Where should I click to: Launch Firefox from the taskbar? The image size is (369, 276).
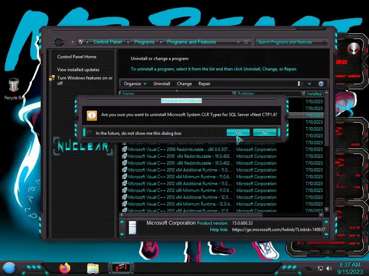(x=65, y=268)
